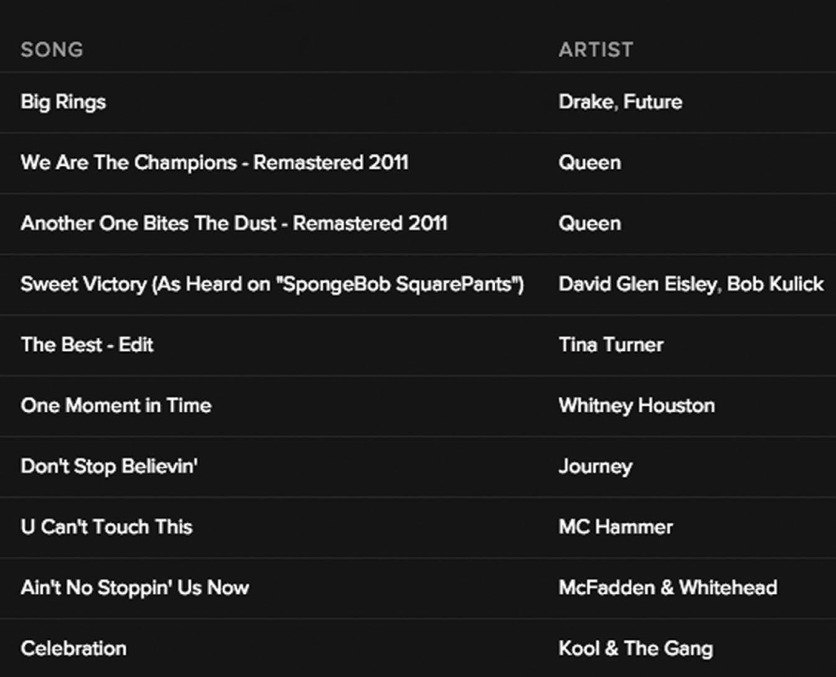Open Tina Turner artist page
This screenshot has width=836, height=677.
(x=611, y=345)
